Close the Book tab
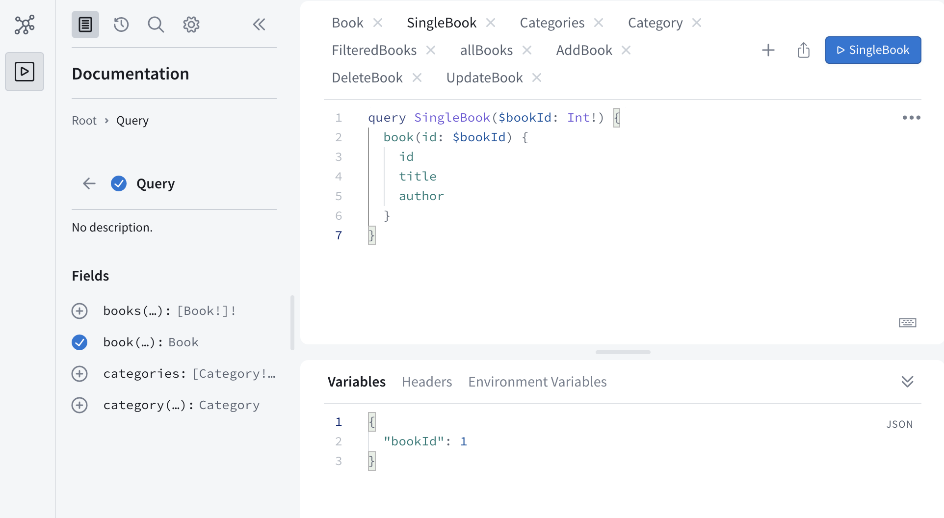 point(378,23)
